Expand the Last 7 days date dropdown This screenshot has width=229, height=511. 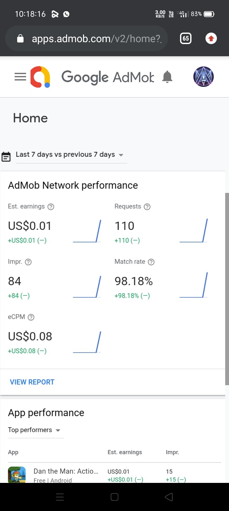pos(70,155)
